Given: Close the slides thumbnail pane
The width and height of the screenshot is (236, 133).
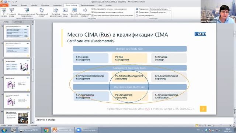Looking at the screenshot, I should (x=33, y=22).
